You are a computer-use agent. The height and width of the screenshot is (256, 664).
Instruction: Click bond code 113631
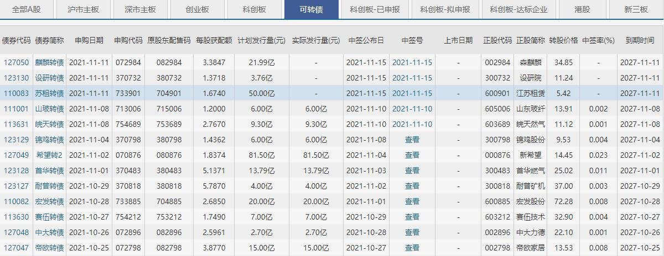[17, 124]
